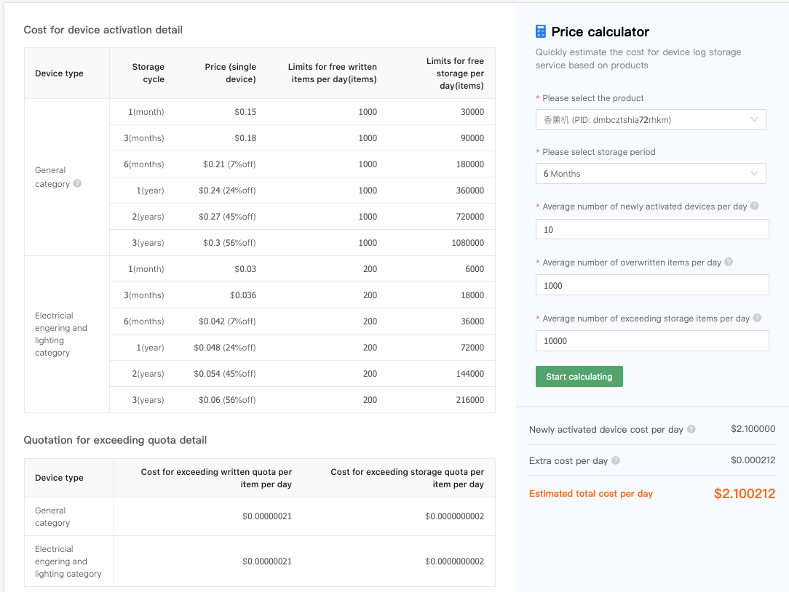This screenshot has height=592, width=789.
Task: Click the 360000 free storage limit cell
Action: [470, 190]
